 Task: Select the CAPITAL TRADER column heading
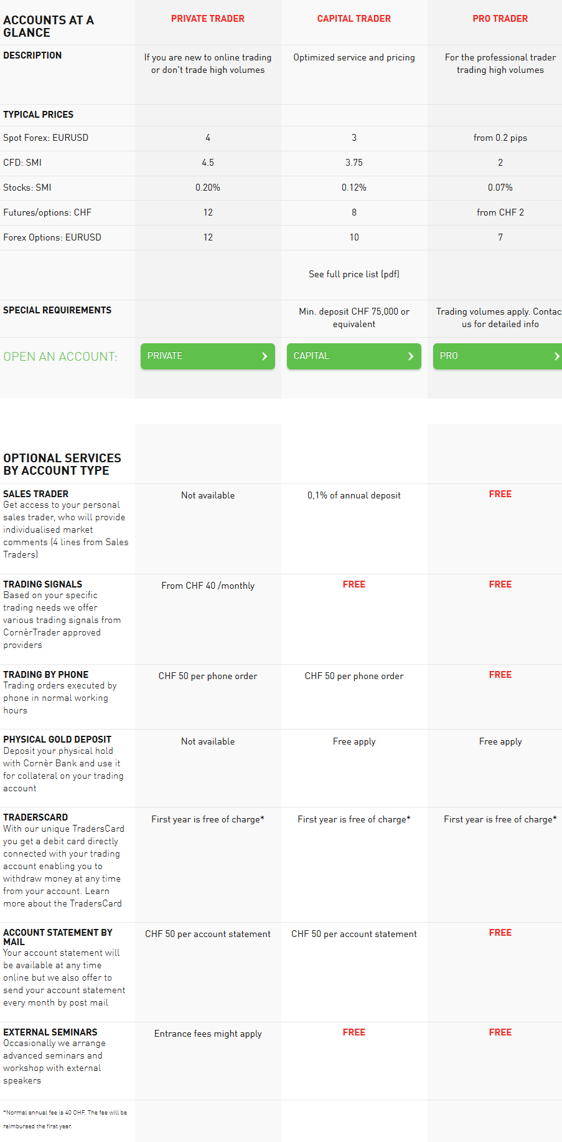(354, 19)
